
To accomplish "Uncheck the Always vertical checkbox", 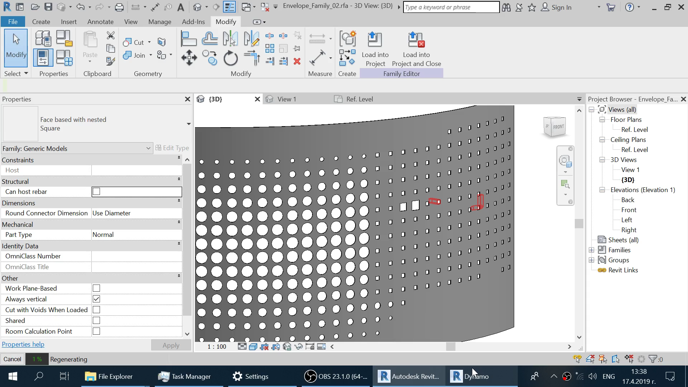I will [96, 299].
